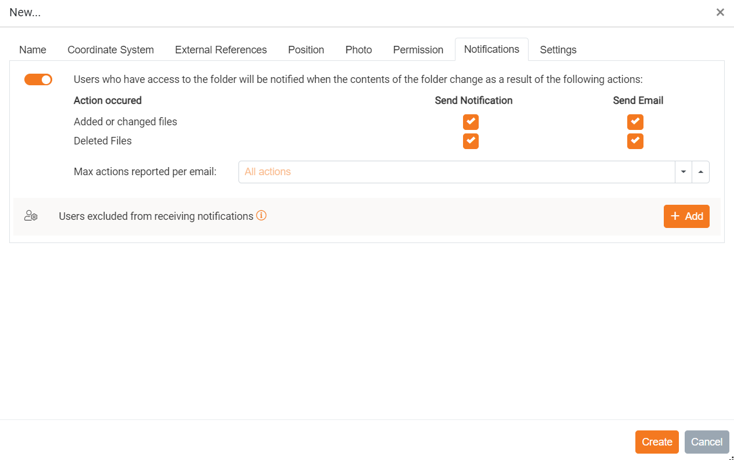Open the Coordinate System tab
The image size is (734, 460).
[111, 50]
